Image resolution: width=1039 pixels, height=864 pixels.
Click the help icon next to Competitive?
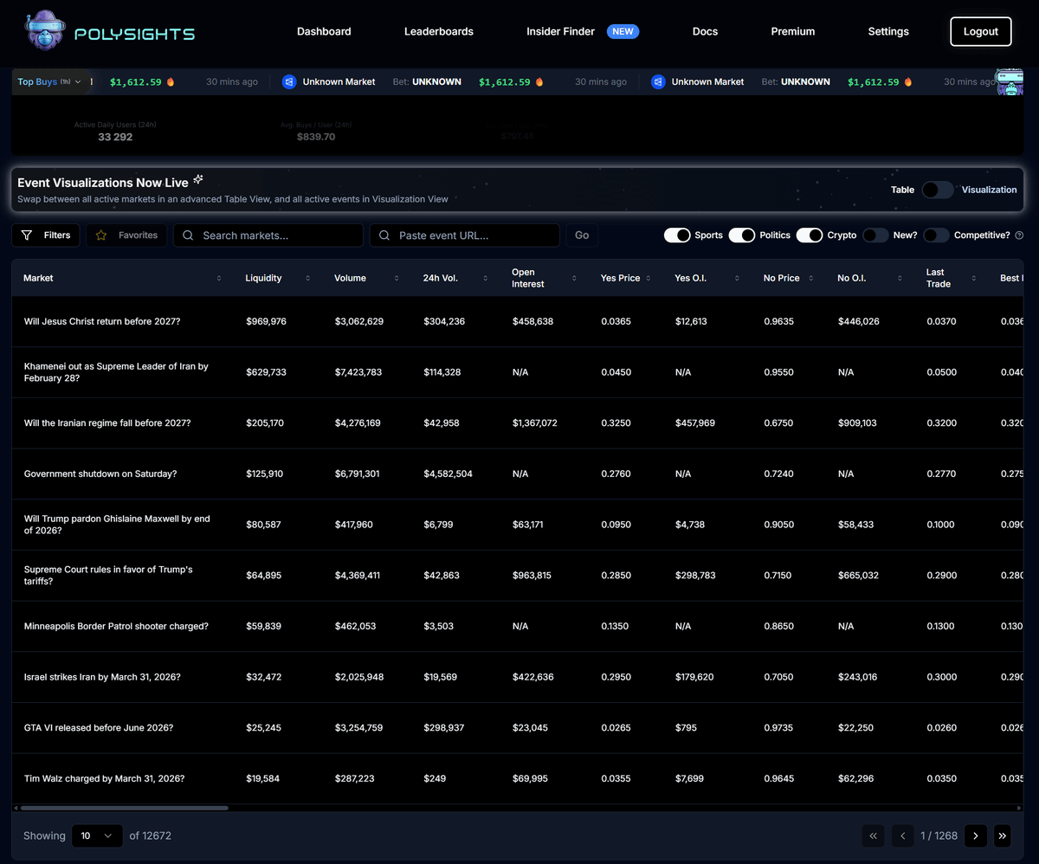1019,235
